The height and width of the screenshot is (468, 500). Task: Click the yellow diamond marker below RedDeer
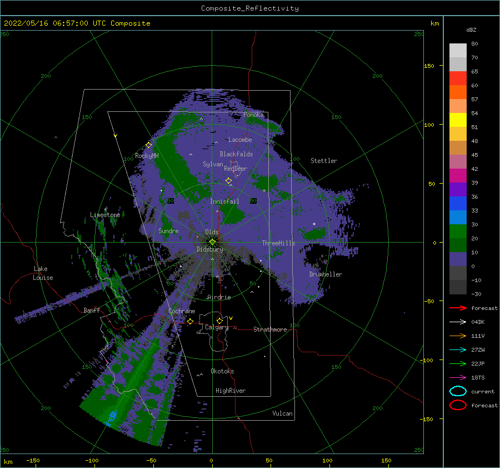pyautogui.click(x=229, y=181)
